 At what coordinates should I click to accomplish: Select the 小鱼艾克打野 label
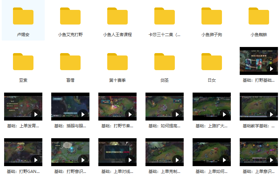pyautogui.click(x=70, y=34)
